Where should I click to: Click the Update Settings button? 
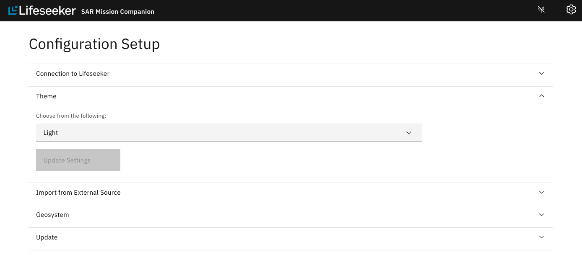[78, 160]
